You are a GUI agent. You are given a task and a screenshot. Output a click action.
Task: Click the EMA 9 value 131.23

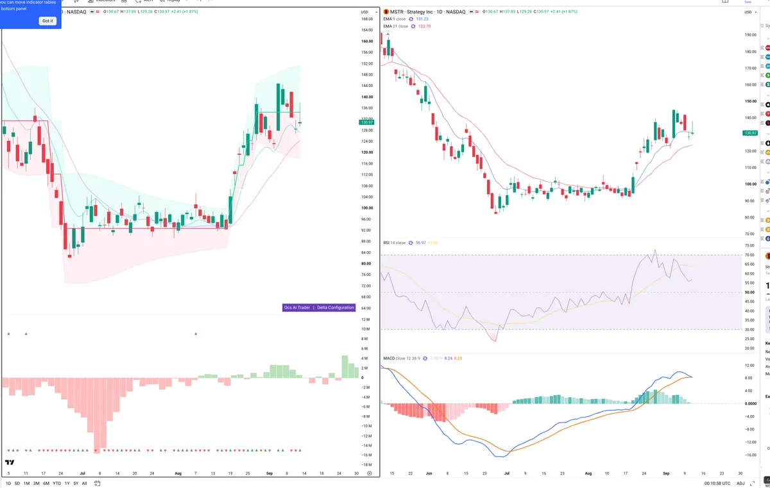pos(422,19)
